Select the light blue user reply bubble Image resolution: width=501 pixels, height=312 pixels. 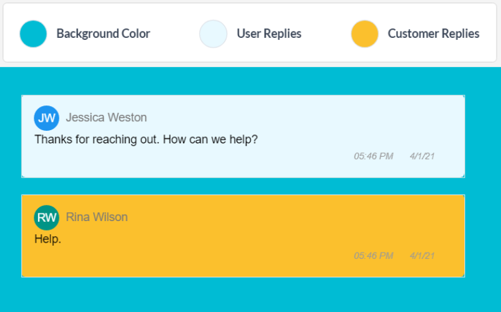coord(243,136)
